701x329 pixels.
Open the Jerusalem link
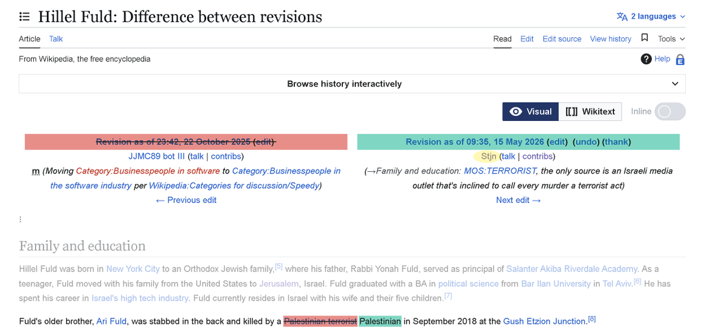click(279, 283)
